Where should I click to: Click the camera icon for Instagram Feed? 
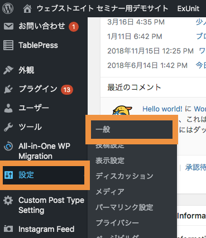click(8, 229)
